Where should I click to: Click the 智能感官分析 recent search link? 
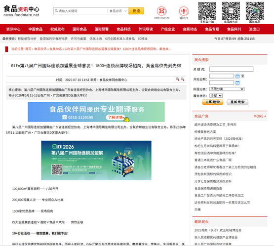tap(27, 39)
